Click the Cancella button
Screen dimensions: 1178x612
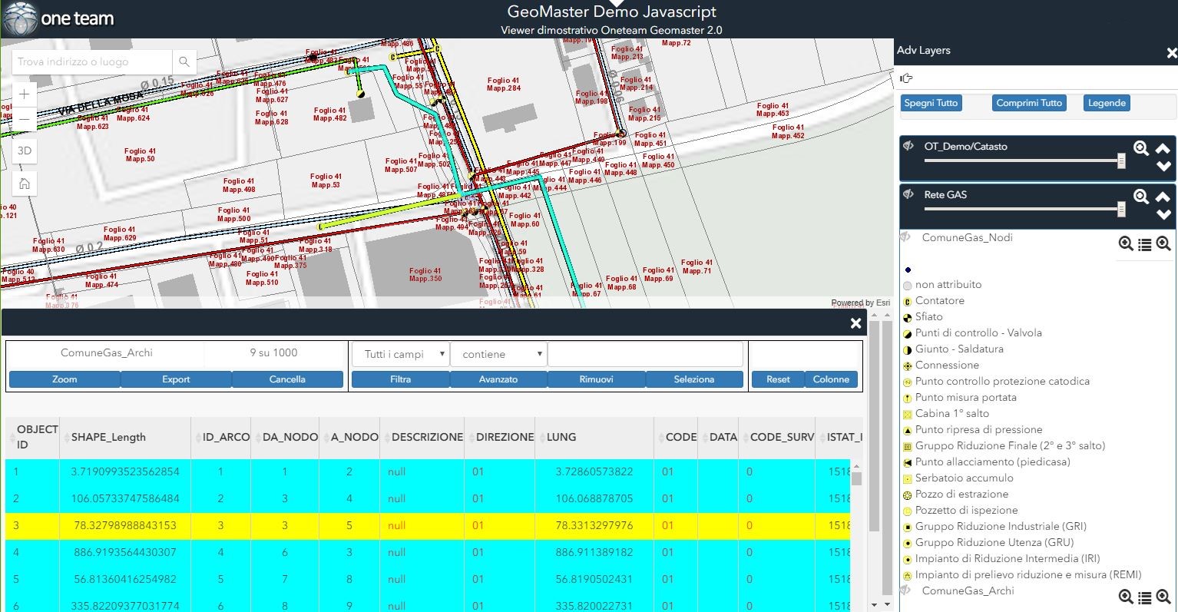coord(287,379)
